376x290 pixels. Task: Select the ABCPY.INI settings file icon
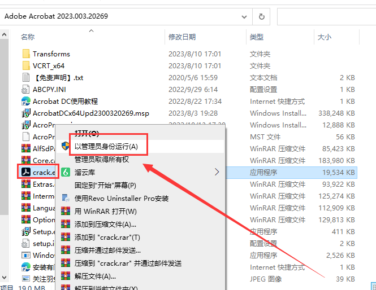tap(26, 90)
